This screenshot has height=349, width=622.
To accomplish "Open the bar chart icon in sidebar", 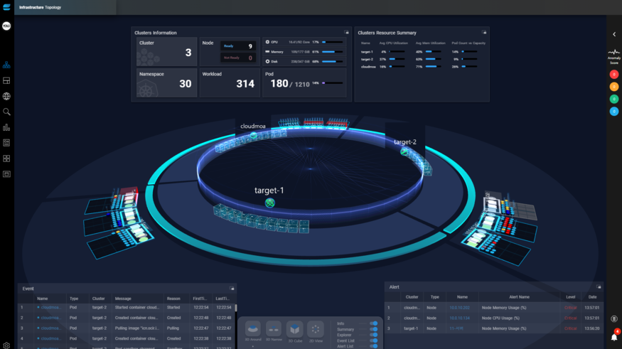I will click(6, 127).
